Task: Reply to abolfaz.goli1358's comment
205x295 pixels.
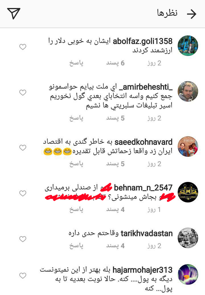Action: coord(76,63)
